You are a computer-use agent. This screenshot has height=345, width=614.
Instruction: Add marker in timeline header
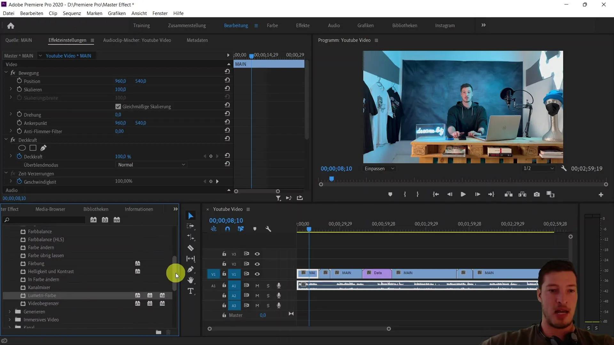click(x=255, y=229)
